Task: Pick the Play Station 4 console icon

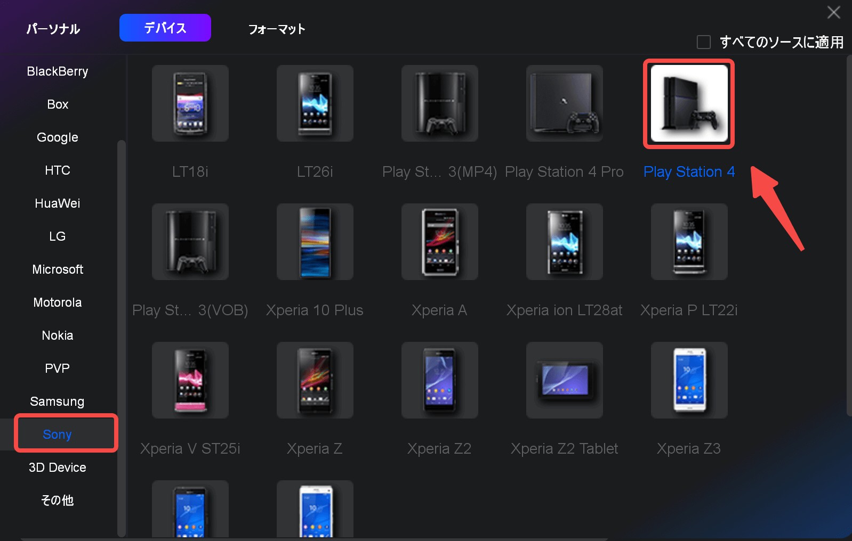Action: [689, 103]
